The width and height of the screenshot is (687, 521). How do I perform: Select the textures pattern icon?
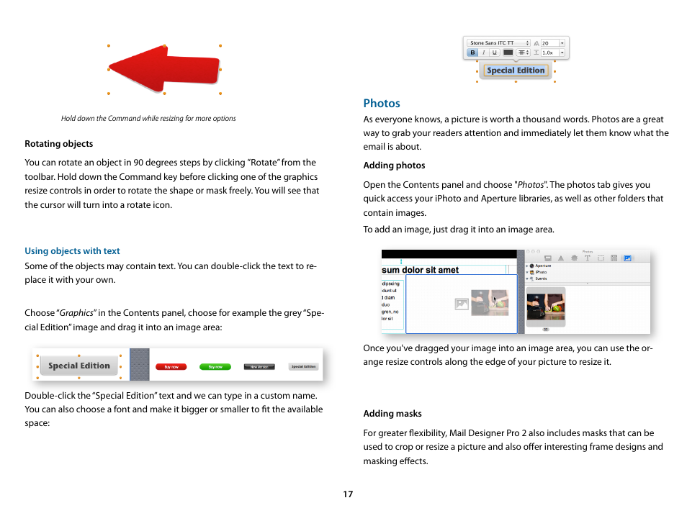[614, 258]
